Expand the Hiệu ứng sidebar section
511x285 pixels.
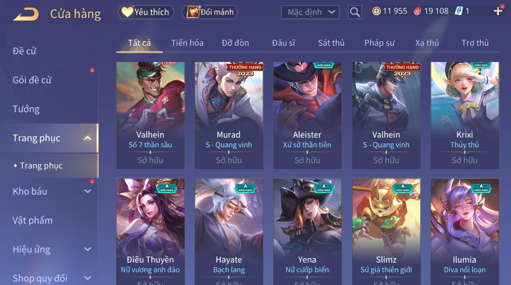(87, 249)
